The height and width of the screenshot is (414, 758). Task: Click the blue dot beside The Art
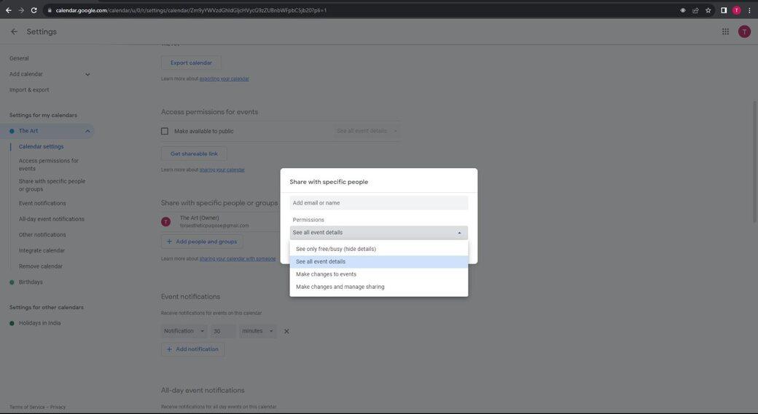(x=12, y=131)
